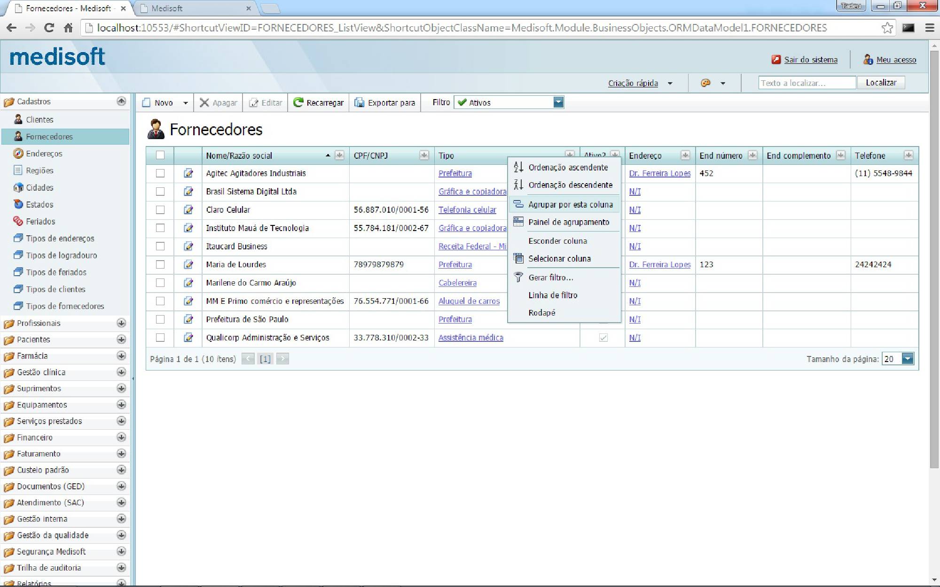940x587 pixels.
Task: Open the Ativos filter dropdown
Action: coord(558,102)
